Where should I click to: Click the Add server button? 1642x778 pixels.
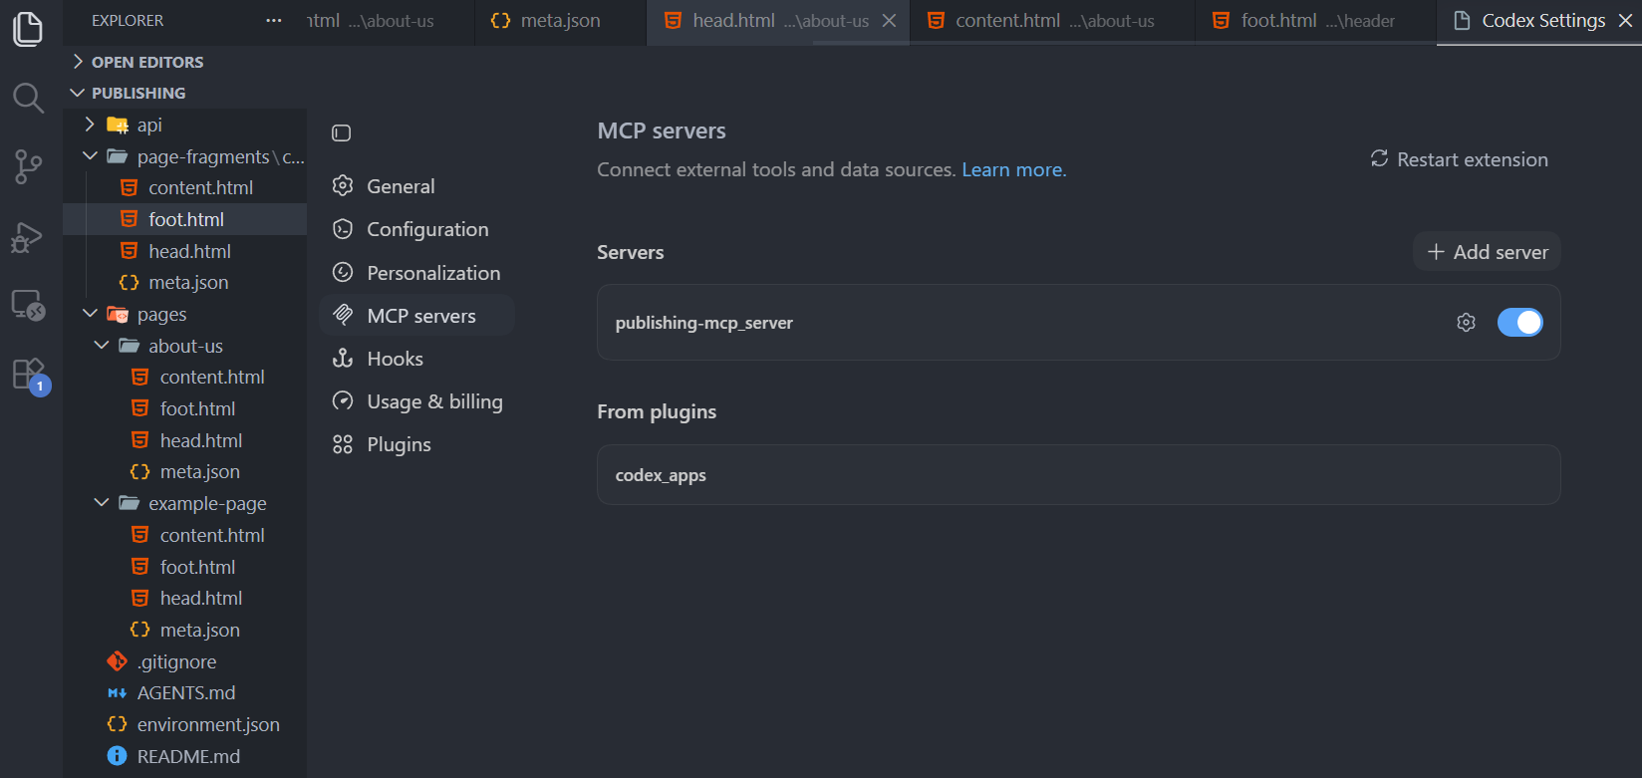point(1487,252)
